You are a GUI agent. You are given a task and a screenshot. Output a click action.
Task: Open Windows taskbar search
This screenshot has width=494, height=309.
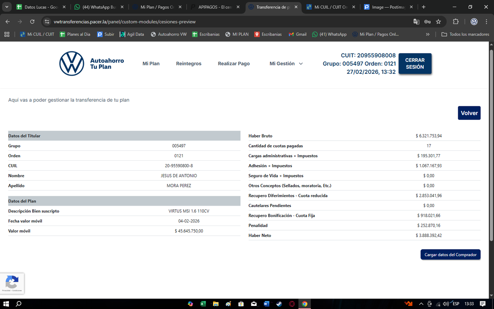[19, 304]
